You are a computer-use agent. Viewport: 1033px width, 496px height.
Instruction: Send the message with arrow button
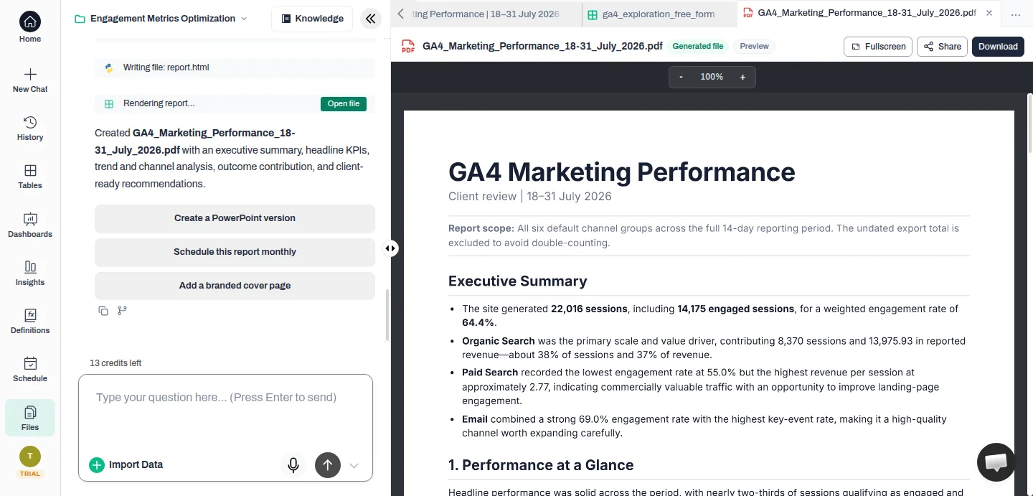click(x=328, y=465)
